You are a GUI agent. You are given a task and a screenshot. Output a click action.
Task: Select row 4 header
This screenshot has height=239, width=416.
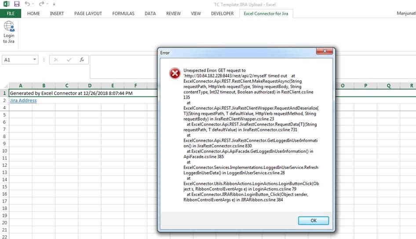pyautogui.click(x=4, y=107)
